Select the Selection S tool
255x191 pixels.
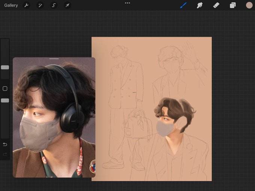click(x=54, y=5)
